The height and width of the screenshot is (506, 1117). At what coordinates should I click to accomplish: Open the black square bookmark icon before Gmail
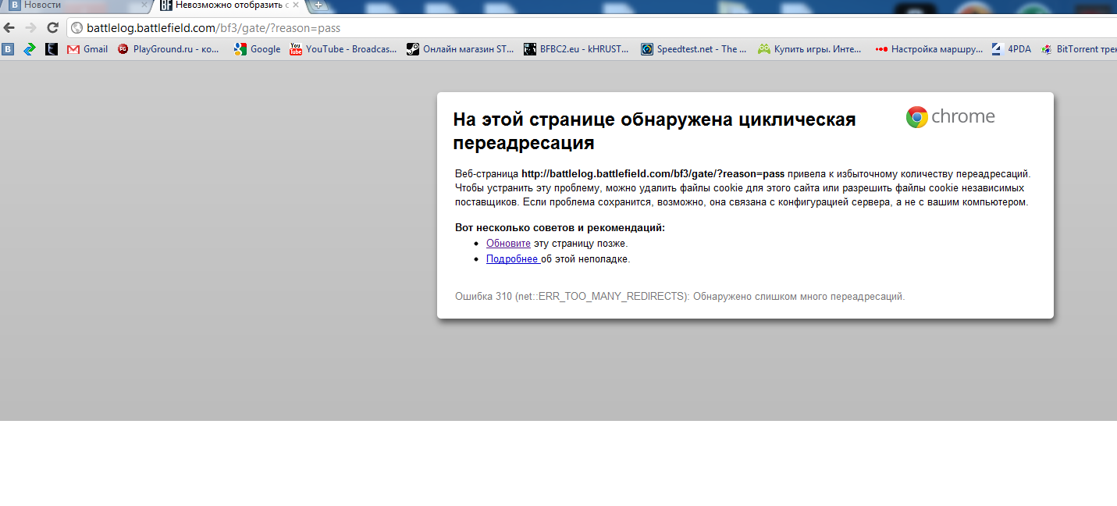click(x=52, y=49)
